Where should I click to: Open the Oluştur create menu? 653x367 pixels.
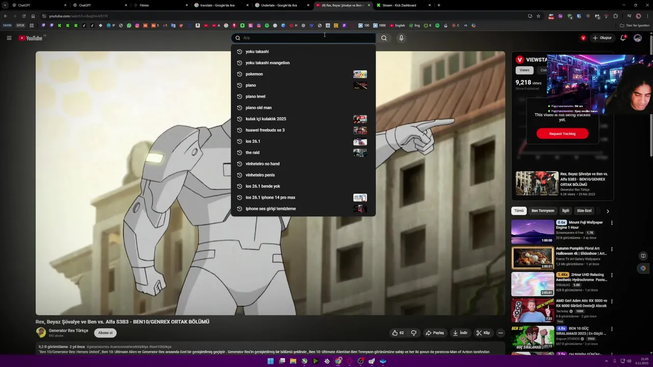click(x=602, y=38)
